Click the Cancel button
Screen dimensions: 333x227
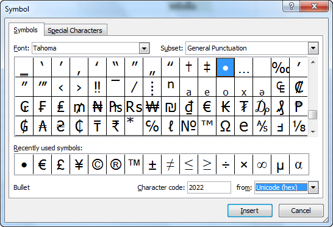(301, 211)
